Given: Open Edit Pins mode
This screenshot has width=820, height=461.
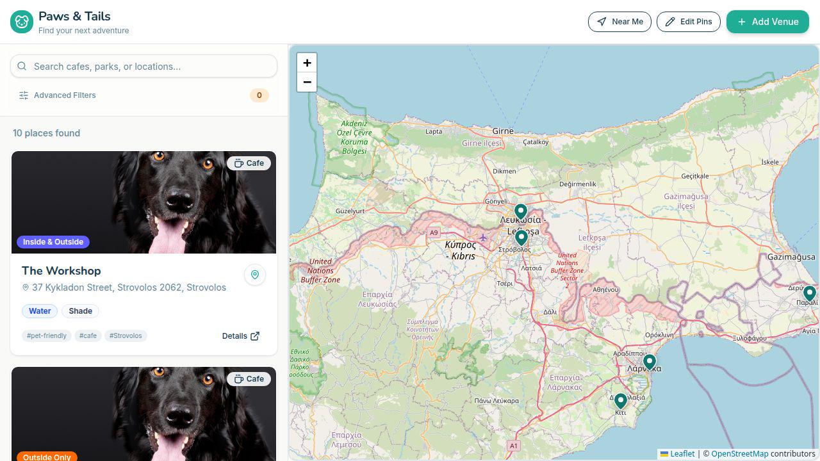Looking at the screenshot, I should pyautogui.click(x=688, y=22).
